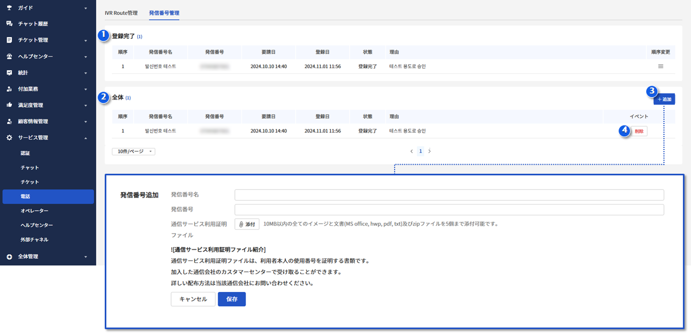Expand the 全体管理 menu arrow
The height and width of the screenshot is (334, 691).
point(85,257)
